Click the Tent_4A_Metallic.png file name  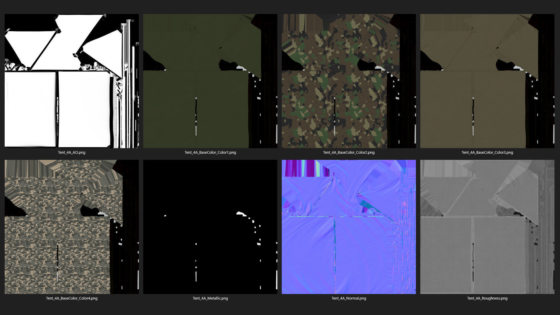210,298
